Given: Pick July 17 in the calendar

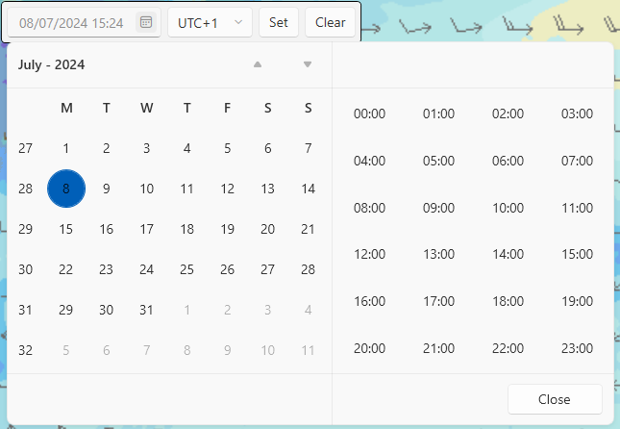Looking at the screenshot, I should point(146,229).
